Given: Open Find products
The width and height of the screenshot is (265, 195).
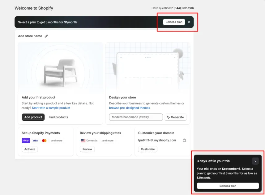Looking at the screenshot, I should click(58, 117).
